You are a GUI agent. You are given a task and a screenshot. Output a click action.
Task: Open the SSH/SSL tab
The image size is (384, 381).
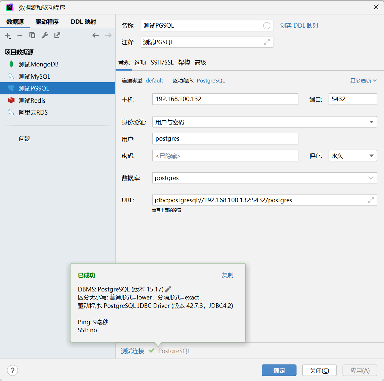tap(162, 63)
